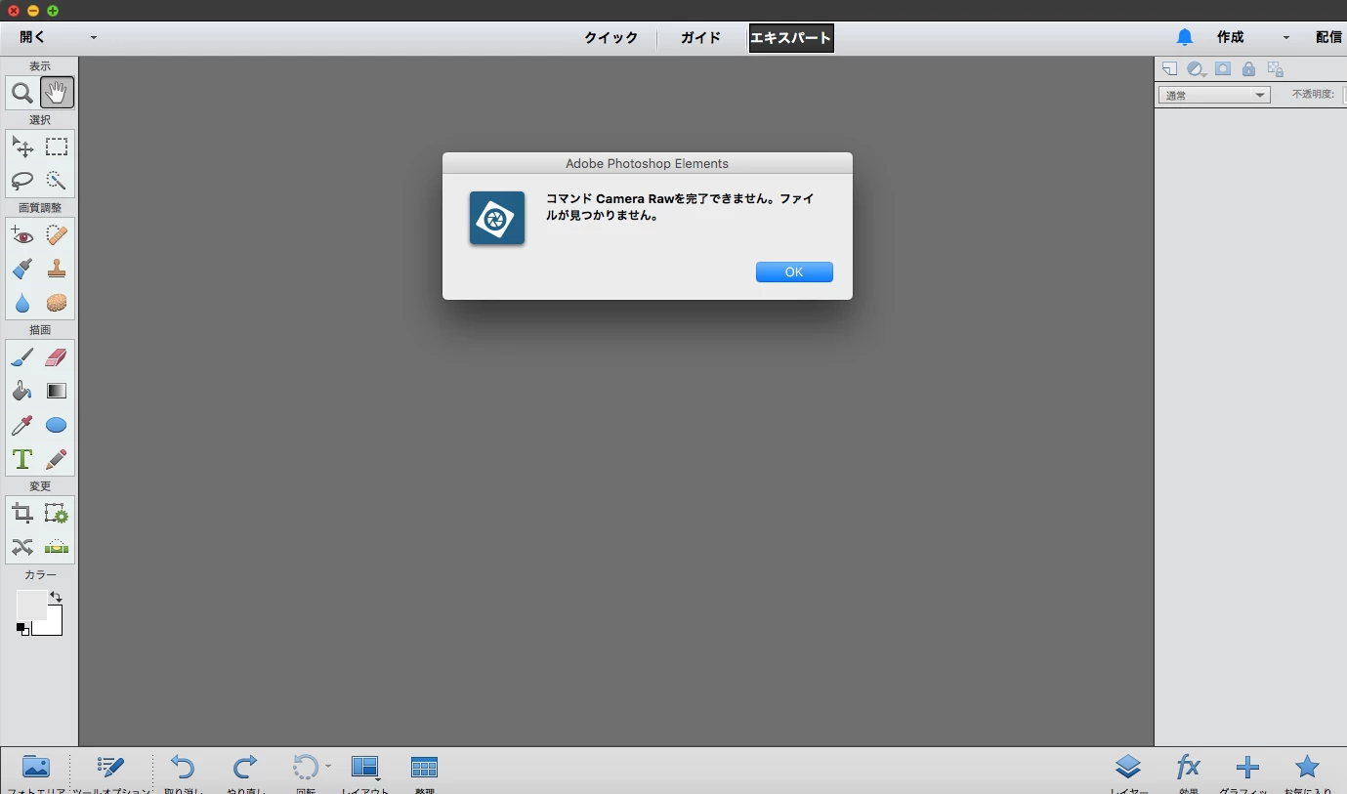This screenshot has height=794, width=1347.
Task: Select the Color Picker eyedropper tool
Action: pos(21,425)
